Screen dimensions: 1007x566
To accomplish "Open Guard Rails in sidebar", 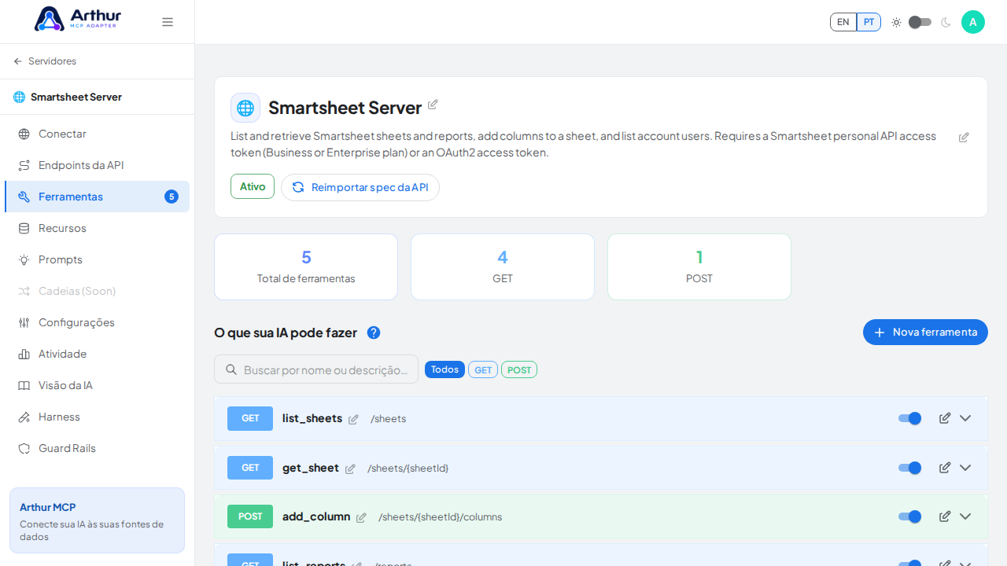I will coord(98,448).
